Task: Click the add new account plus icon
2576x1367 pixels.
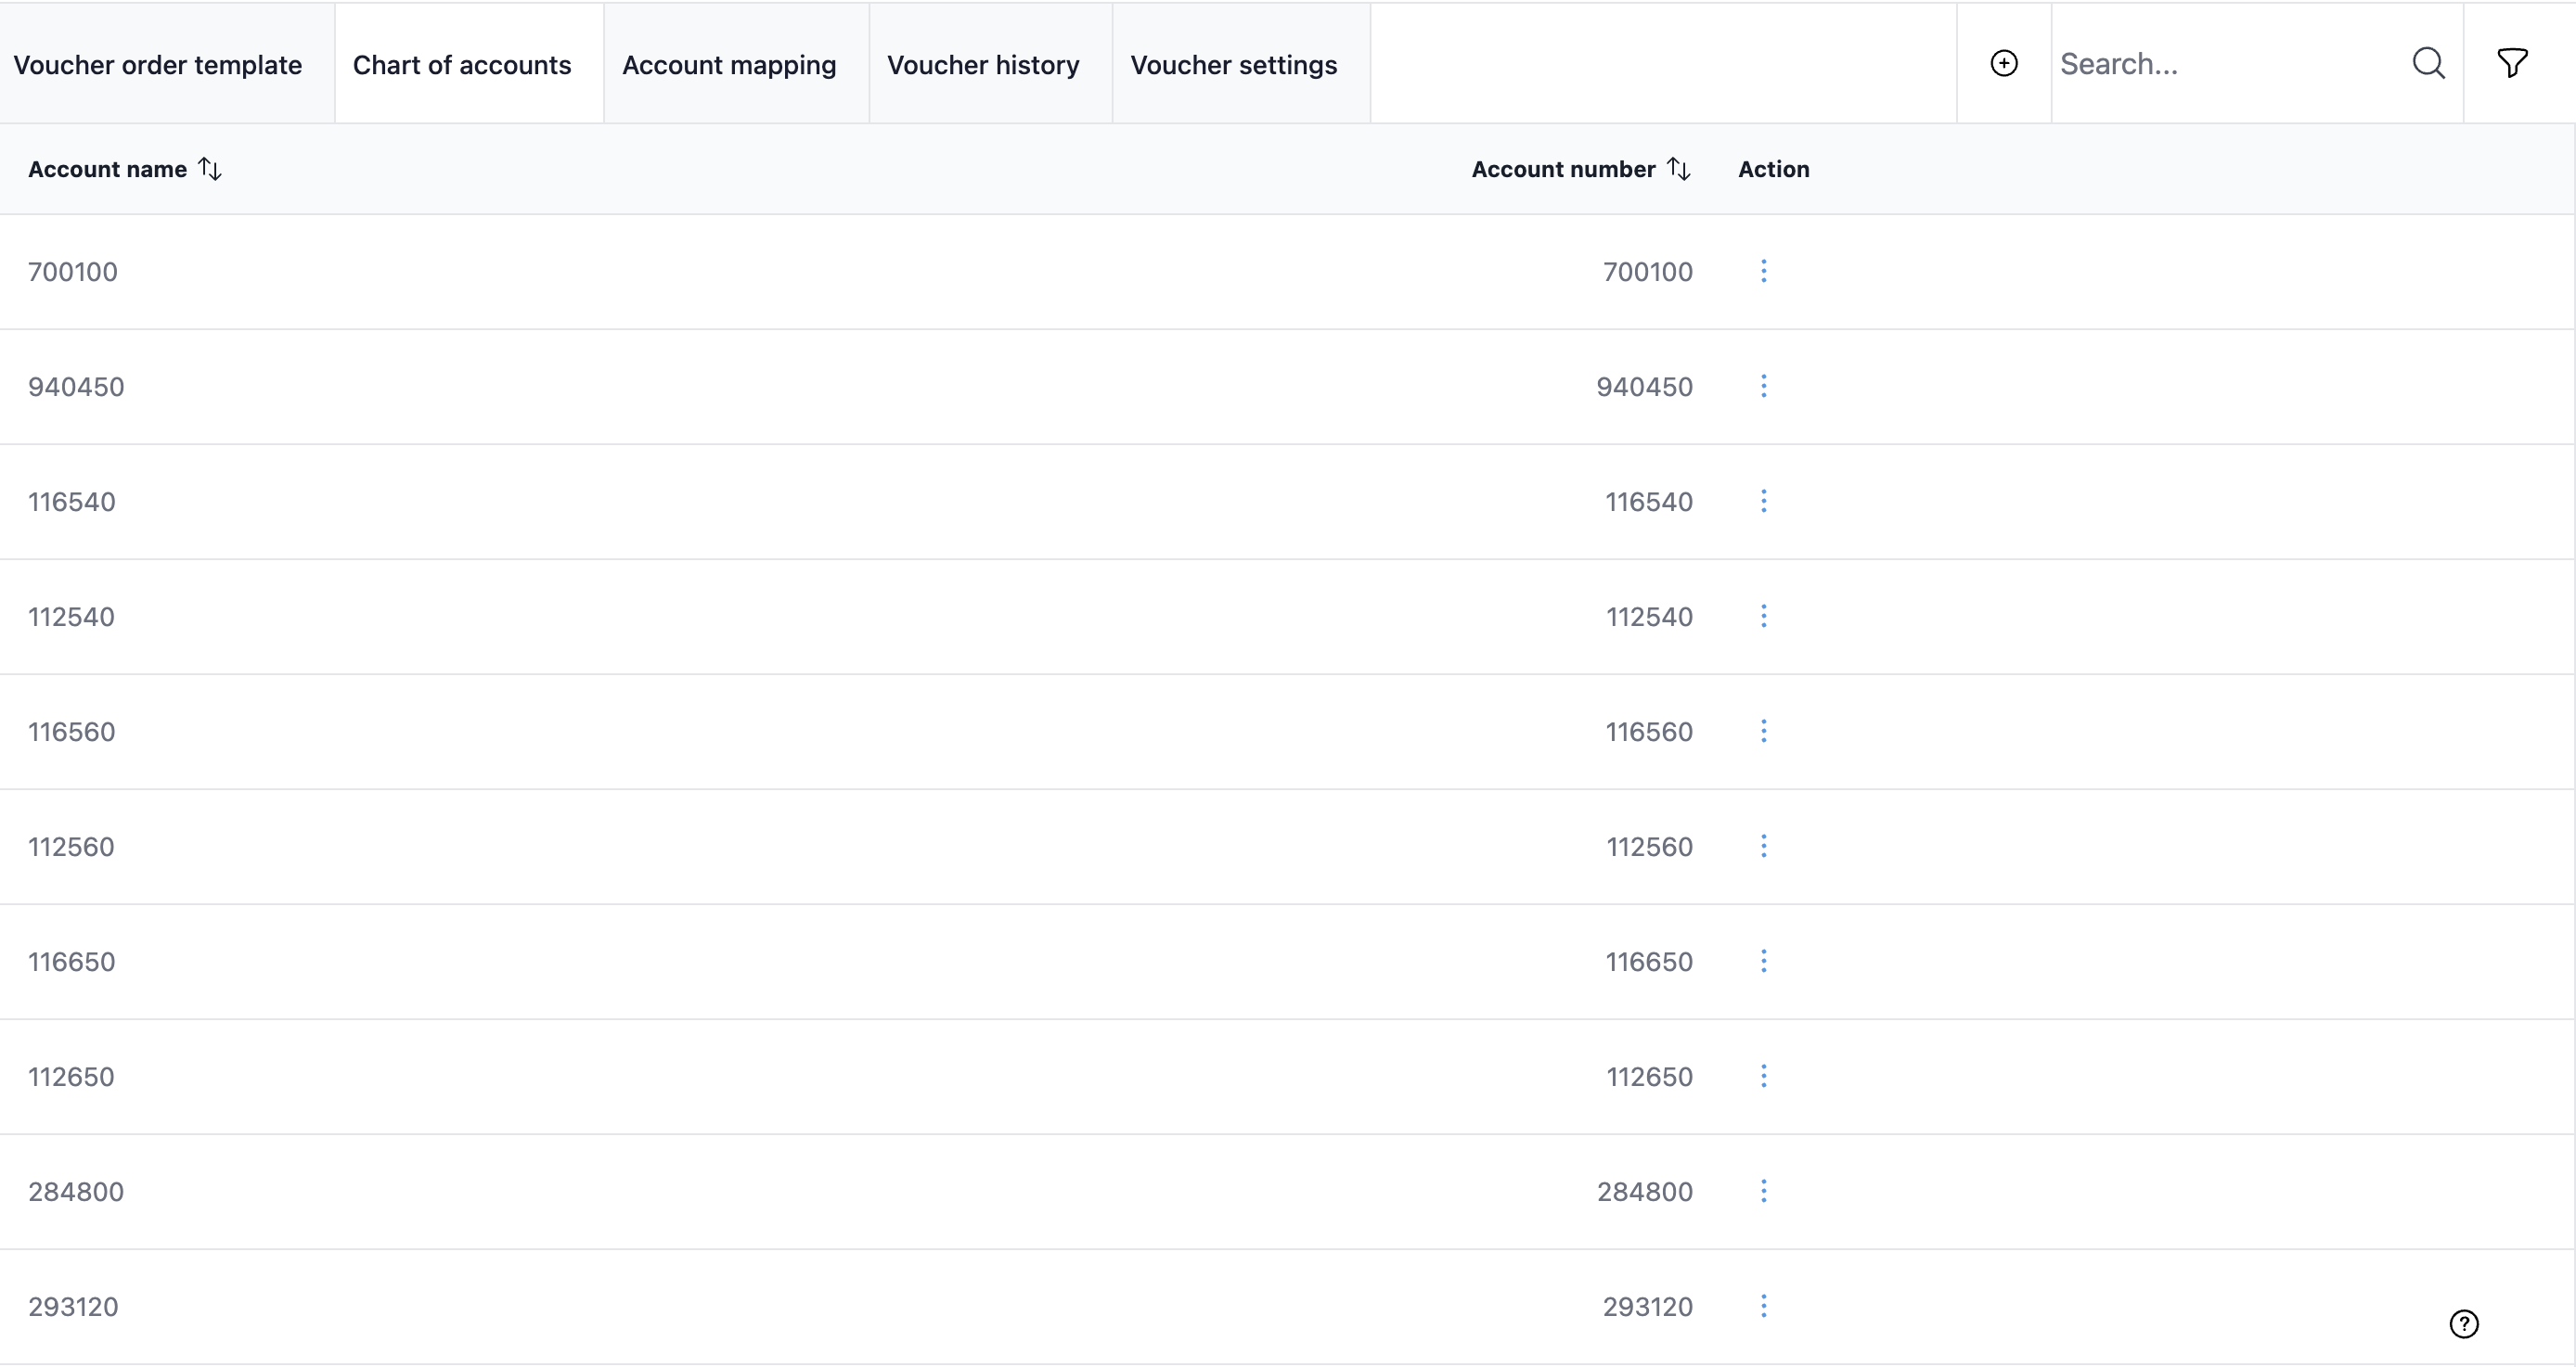Action: click(2004, 63)
